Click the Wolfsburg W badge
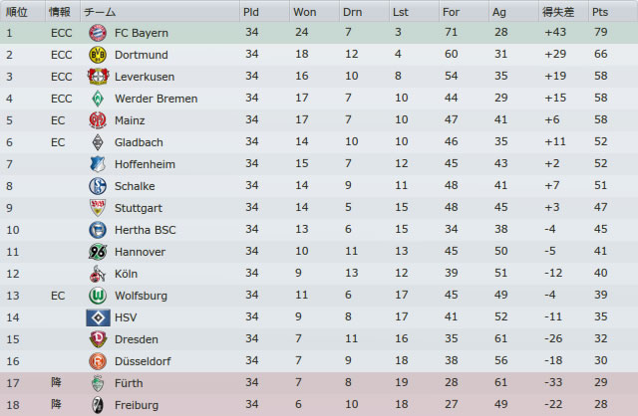This screenshot has width=638, height=416. pos(98,296)
